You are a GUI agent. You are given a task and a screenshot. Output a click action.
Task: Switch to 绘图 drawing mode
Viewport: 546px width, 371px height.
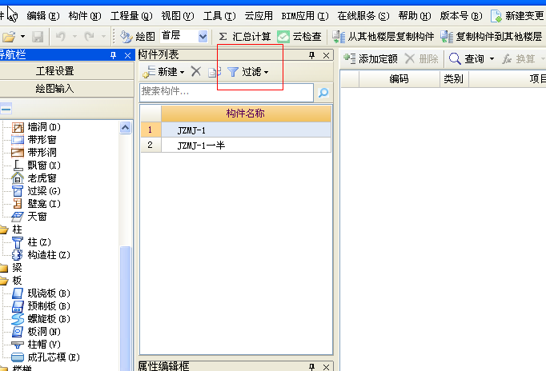tap(137, 36)
